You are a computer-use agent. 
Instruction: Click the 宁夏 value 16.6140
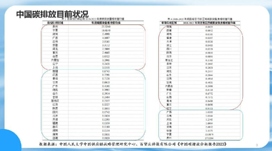tap(105, 31)
